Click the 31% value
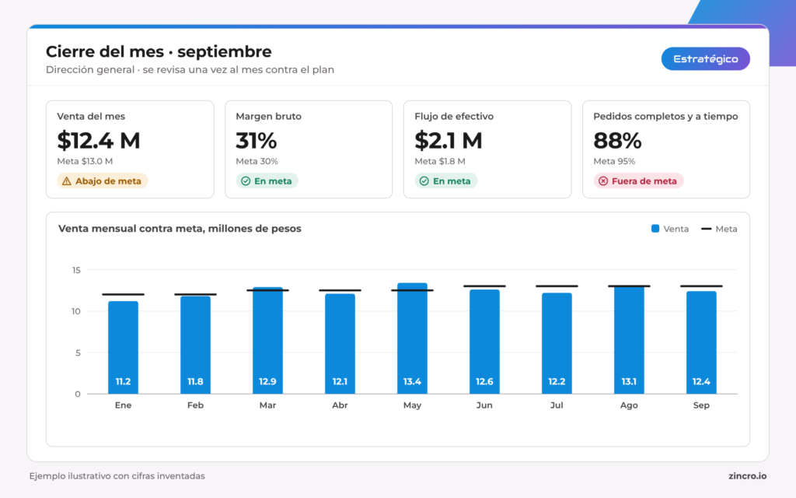This screenshot has width=796, height=498. [257, 140]
